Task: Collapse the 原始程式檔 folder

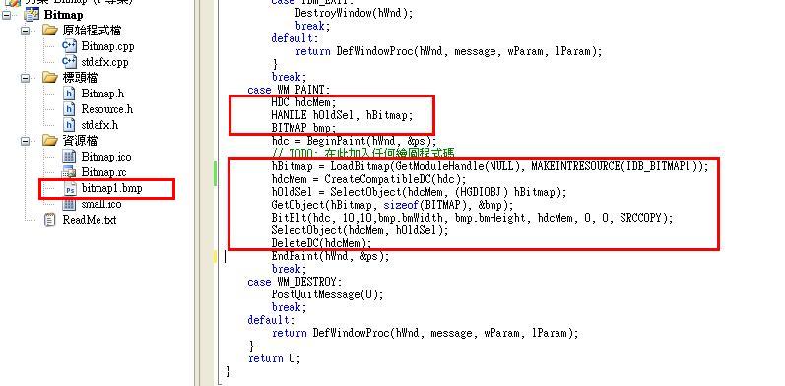Action: coord(25,31)
